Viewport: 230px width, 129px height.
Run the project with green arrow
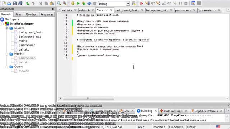[78, 3]
